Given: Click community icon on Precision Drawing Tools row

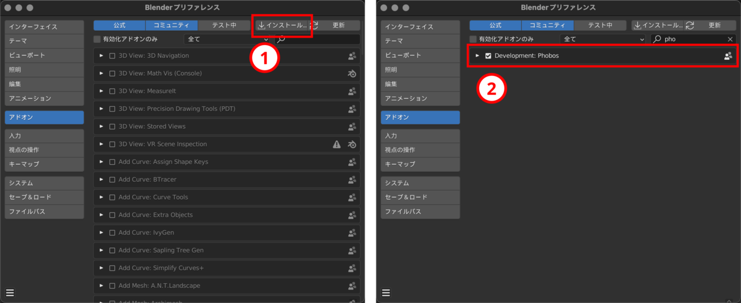Looking at the screenshot, I should click(352, 109).
